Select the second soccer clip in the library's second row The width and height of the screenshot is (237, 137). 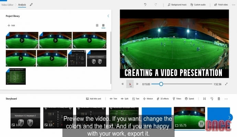pos(52,58)
